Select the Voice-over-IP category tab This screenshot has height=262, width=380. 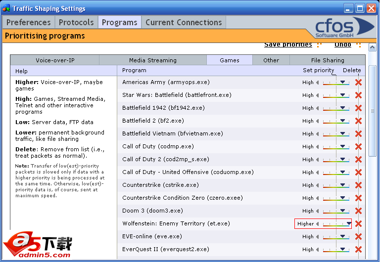pos(55,60)
